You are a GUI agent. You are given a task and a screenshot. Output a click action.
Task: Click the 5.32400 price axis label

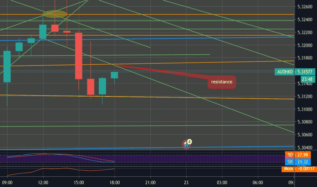305,20
